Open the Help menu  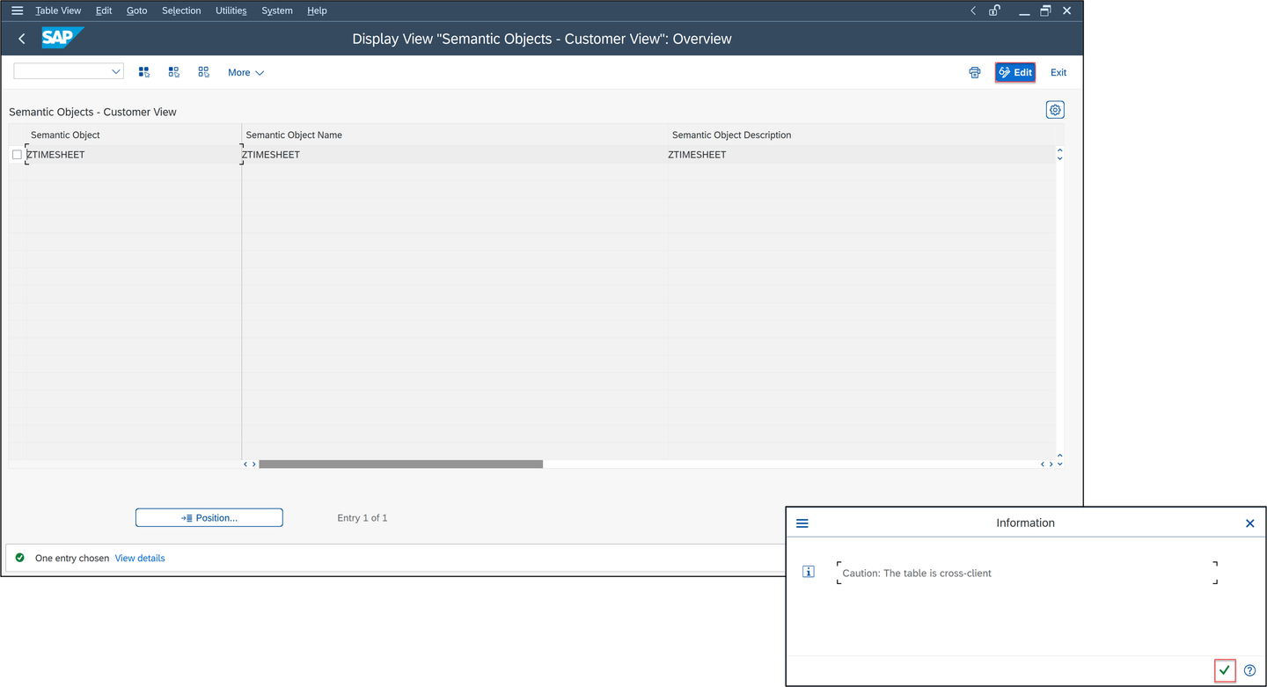click(x=317, y=11)
